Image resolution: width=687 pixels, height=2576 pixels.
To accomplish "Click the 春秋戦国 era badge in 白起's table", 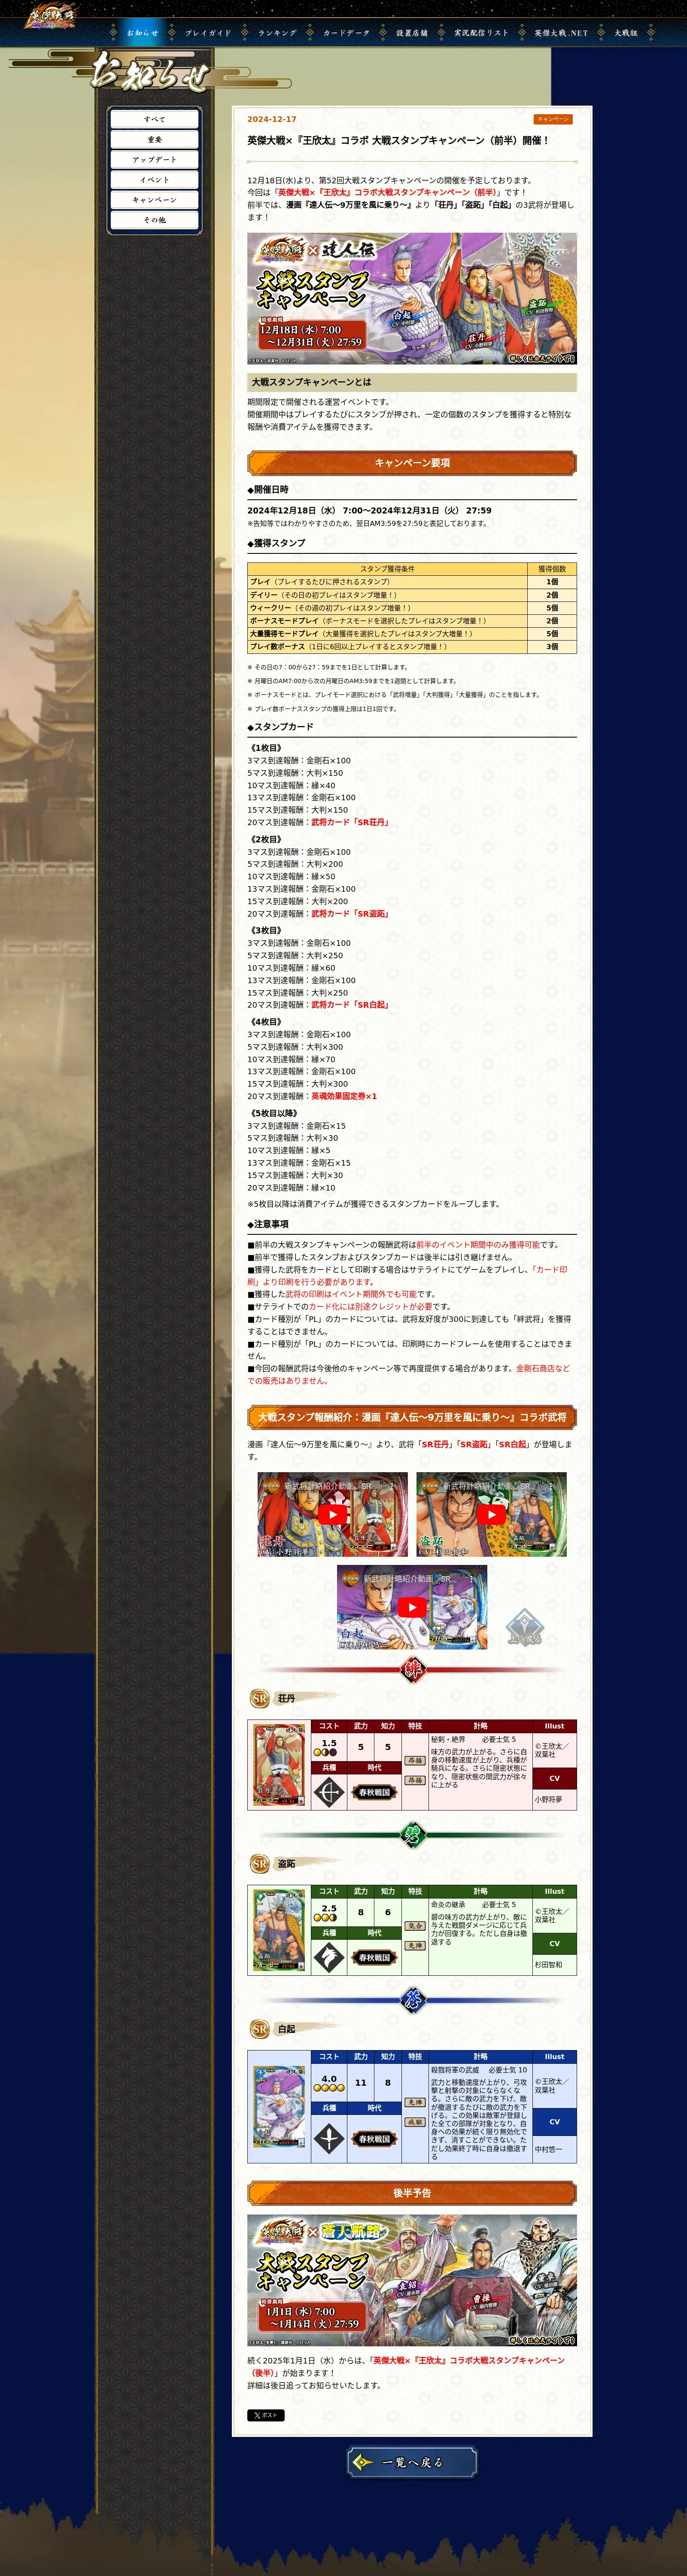I will [375, 2138].
